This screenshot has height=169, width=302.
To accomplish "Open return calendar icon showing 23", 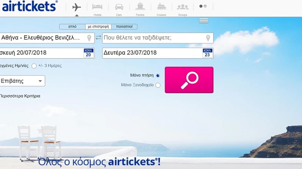I will tap(207, 53).
